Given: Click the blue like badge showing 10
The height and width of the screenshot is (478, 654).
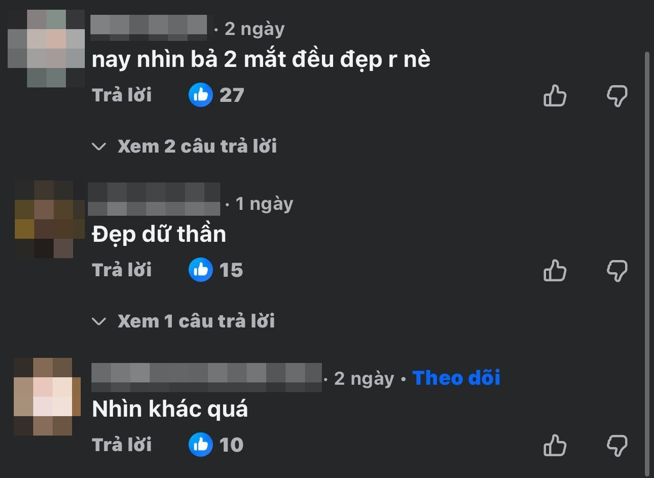Looking at the screenshot, I should coord(200,445).
